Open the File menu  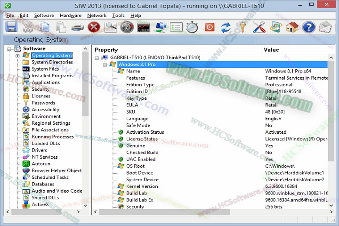[10, 16]
